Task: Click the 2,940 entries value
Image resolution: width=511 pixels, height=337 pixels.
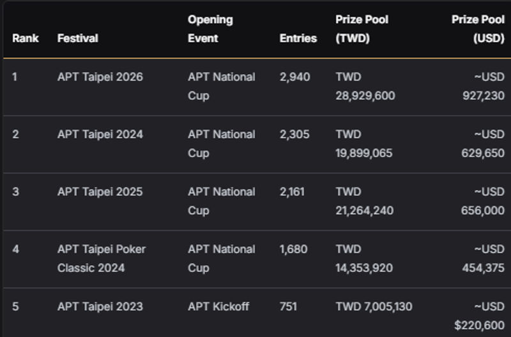Action: click(x=295, y=77)
